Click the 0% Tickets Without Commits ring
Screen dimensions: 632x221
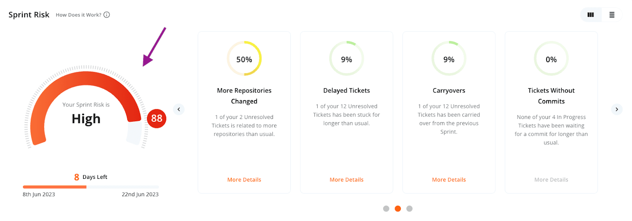point(551,59)
